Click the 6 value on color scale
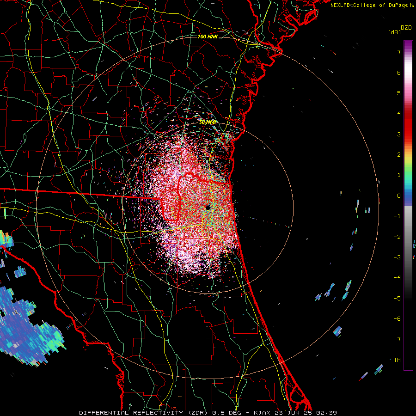This screenshot has height=416, width=416. point(399,73)
